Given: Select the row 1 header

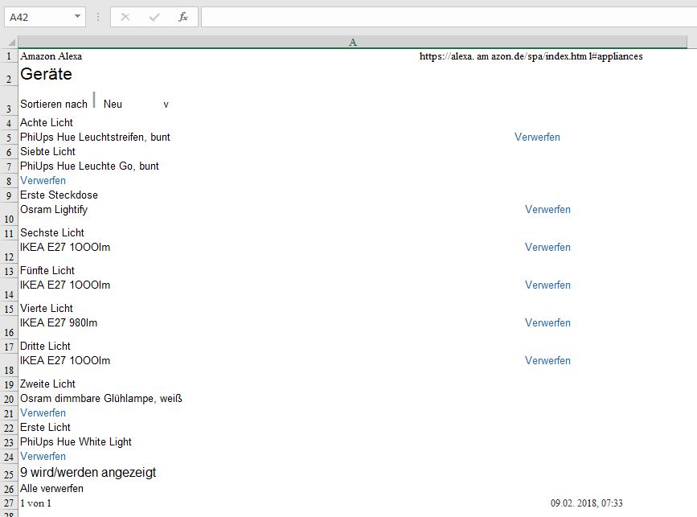Looking at the screenshot, I should (9, 56).
